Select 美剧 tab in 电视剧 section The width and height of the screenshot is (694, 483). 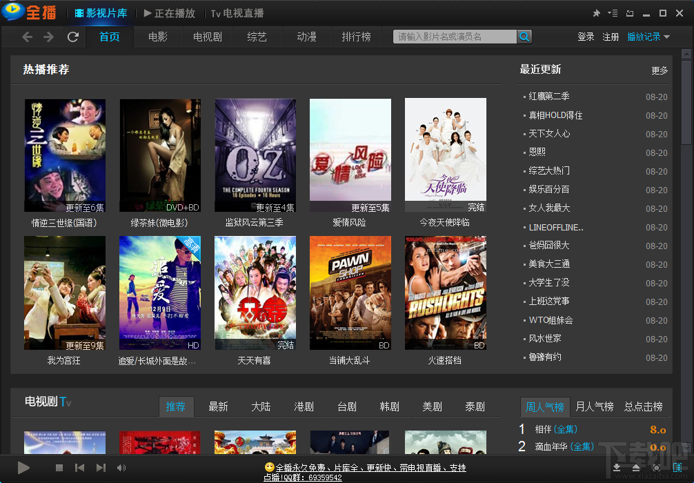432,406
